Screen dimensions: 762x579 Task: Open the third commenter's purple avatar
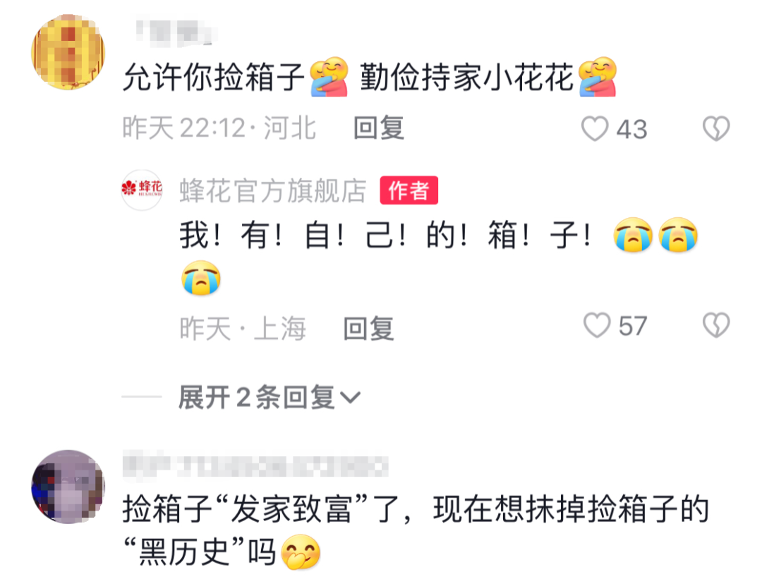[68, 487]
